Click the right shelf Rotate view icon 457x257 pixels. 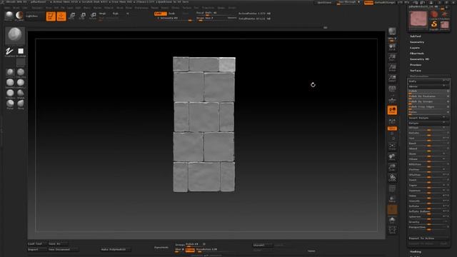[392, 178]
